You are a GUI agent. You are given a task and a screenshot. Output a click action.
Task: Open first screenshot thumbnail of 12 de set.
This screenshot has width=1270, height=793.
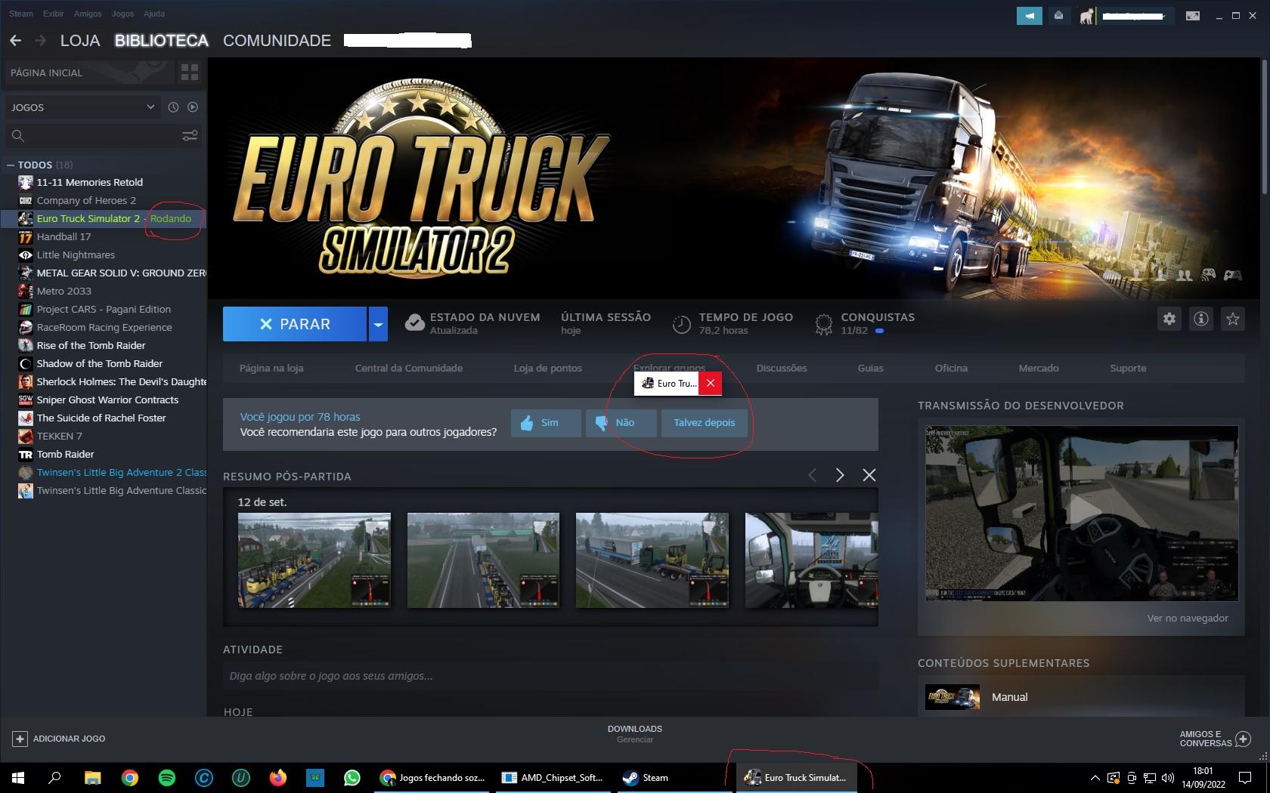click(x=314, y=560)
